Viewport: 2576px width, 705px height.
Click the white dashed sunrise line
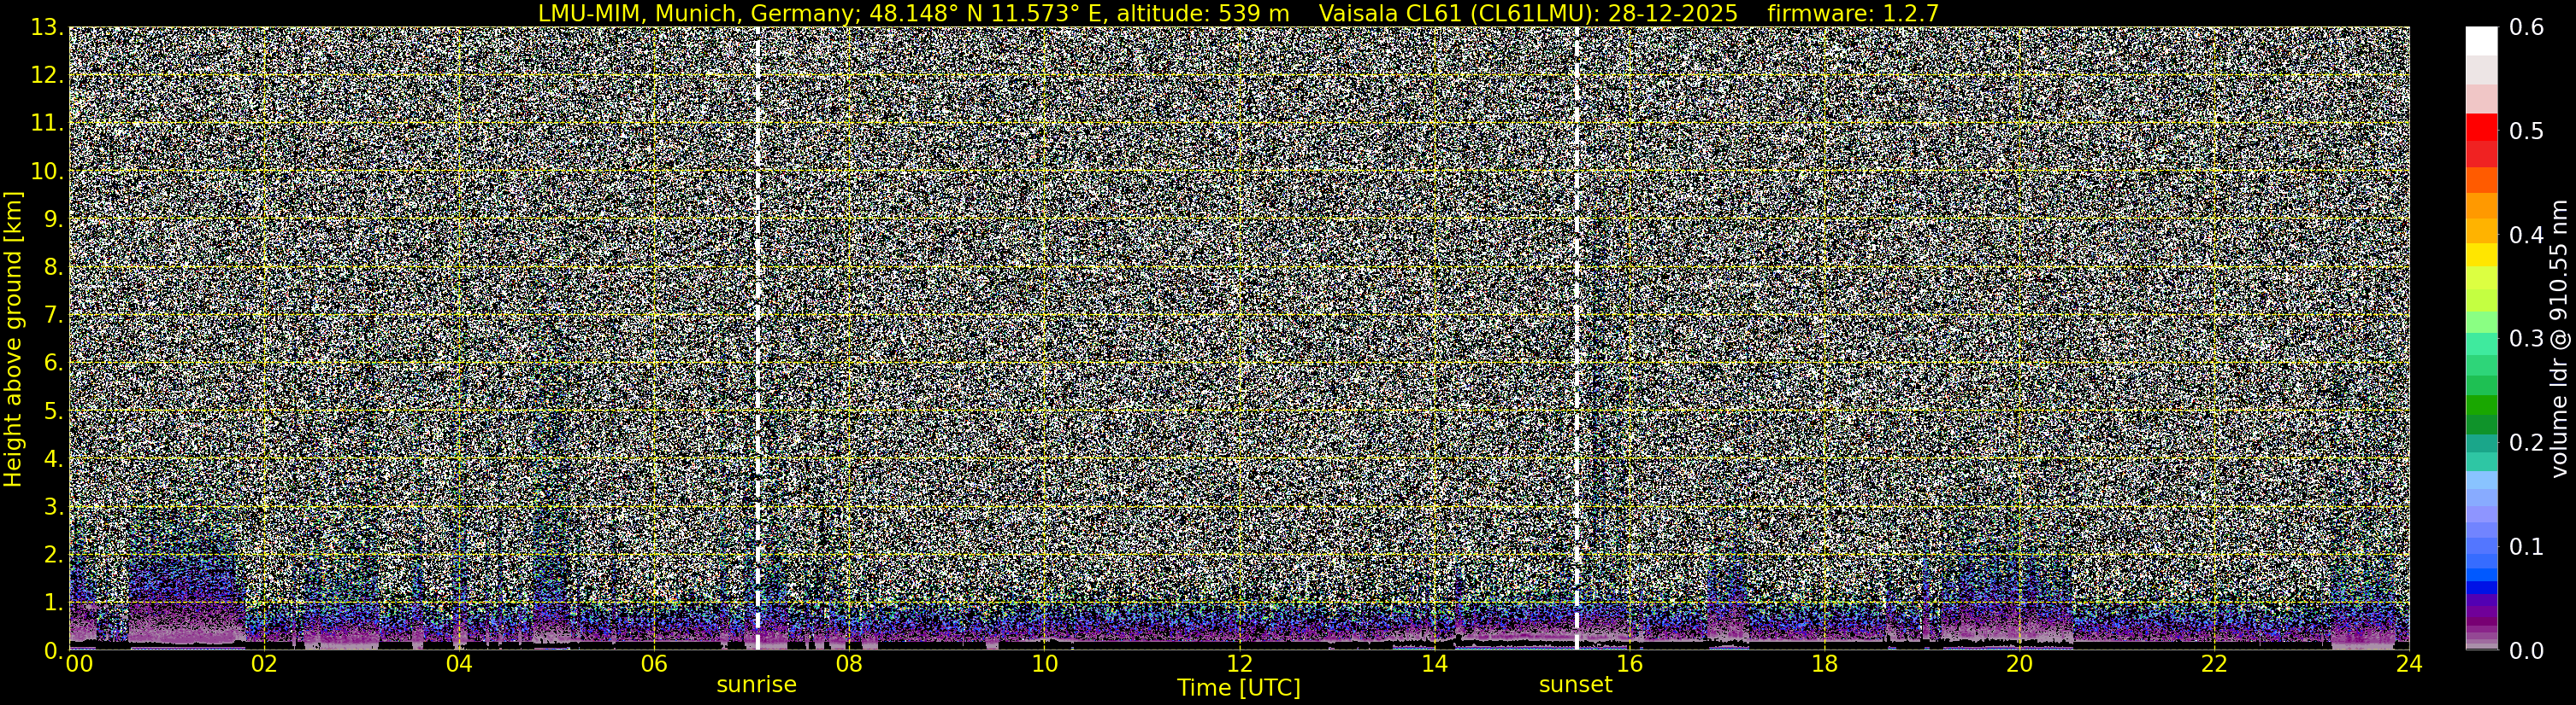click(x=758, y=339)
